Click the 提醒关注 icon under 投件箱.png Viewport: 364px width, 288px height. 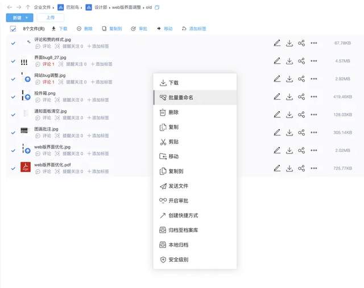coord(57,100)
